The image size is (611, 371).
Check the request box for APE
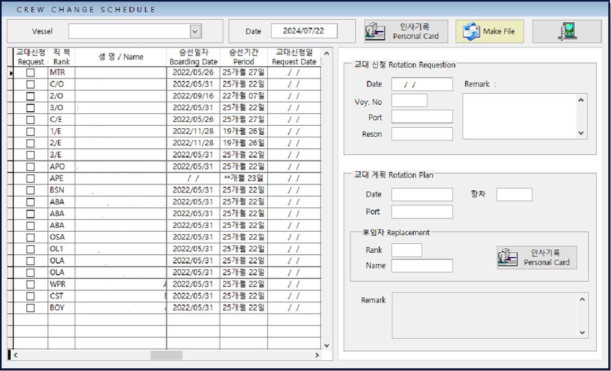tap(30, 178)
